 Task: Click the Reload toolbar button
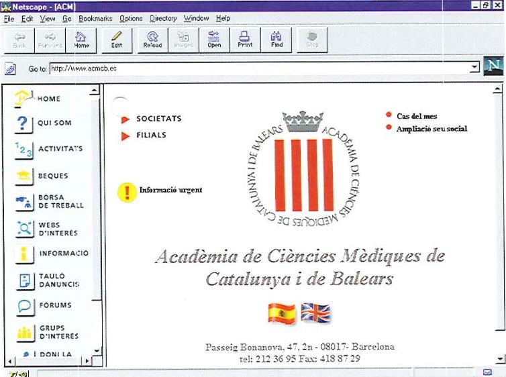[x=152, y=40]
